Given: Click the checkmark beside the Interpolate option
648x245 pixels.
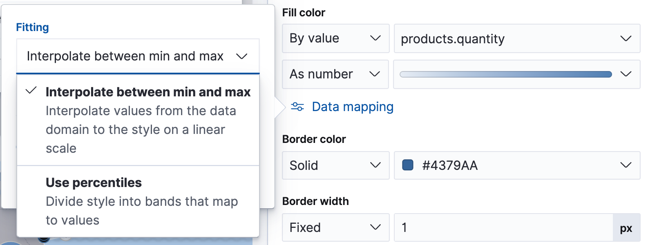Looking at the screenshot, I should [x=31, y=91].
